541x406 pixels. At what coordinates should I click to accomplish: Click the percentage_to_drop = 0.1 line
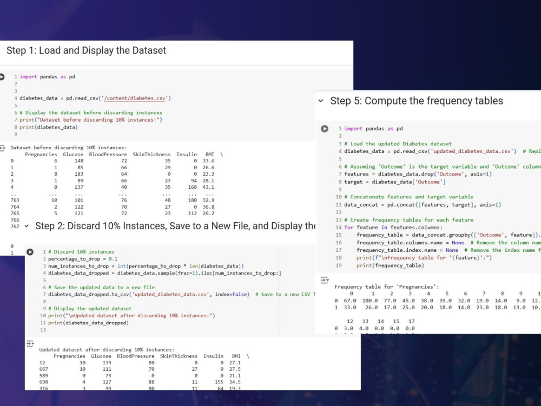coord(83,259)
